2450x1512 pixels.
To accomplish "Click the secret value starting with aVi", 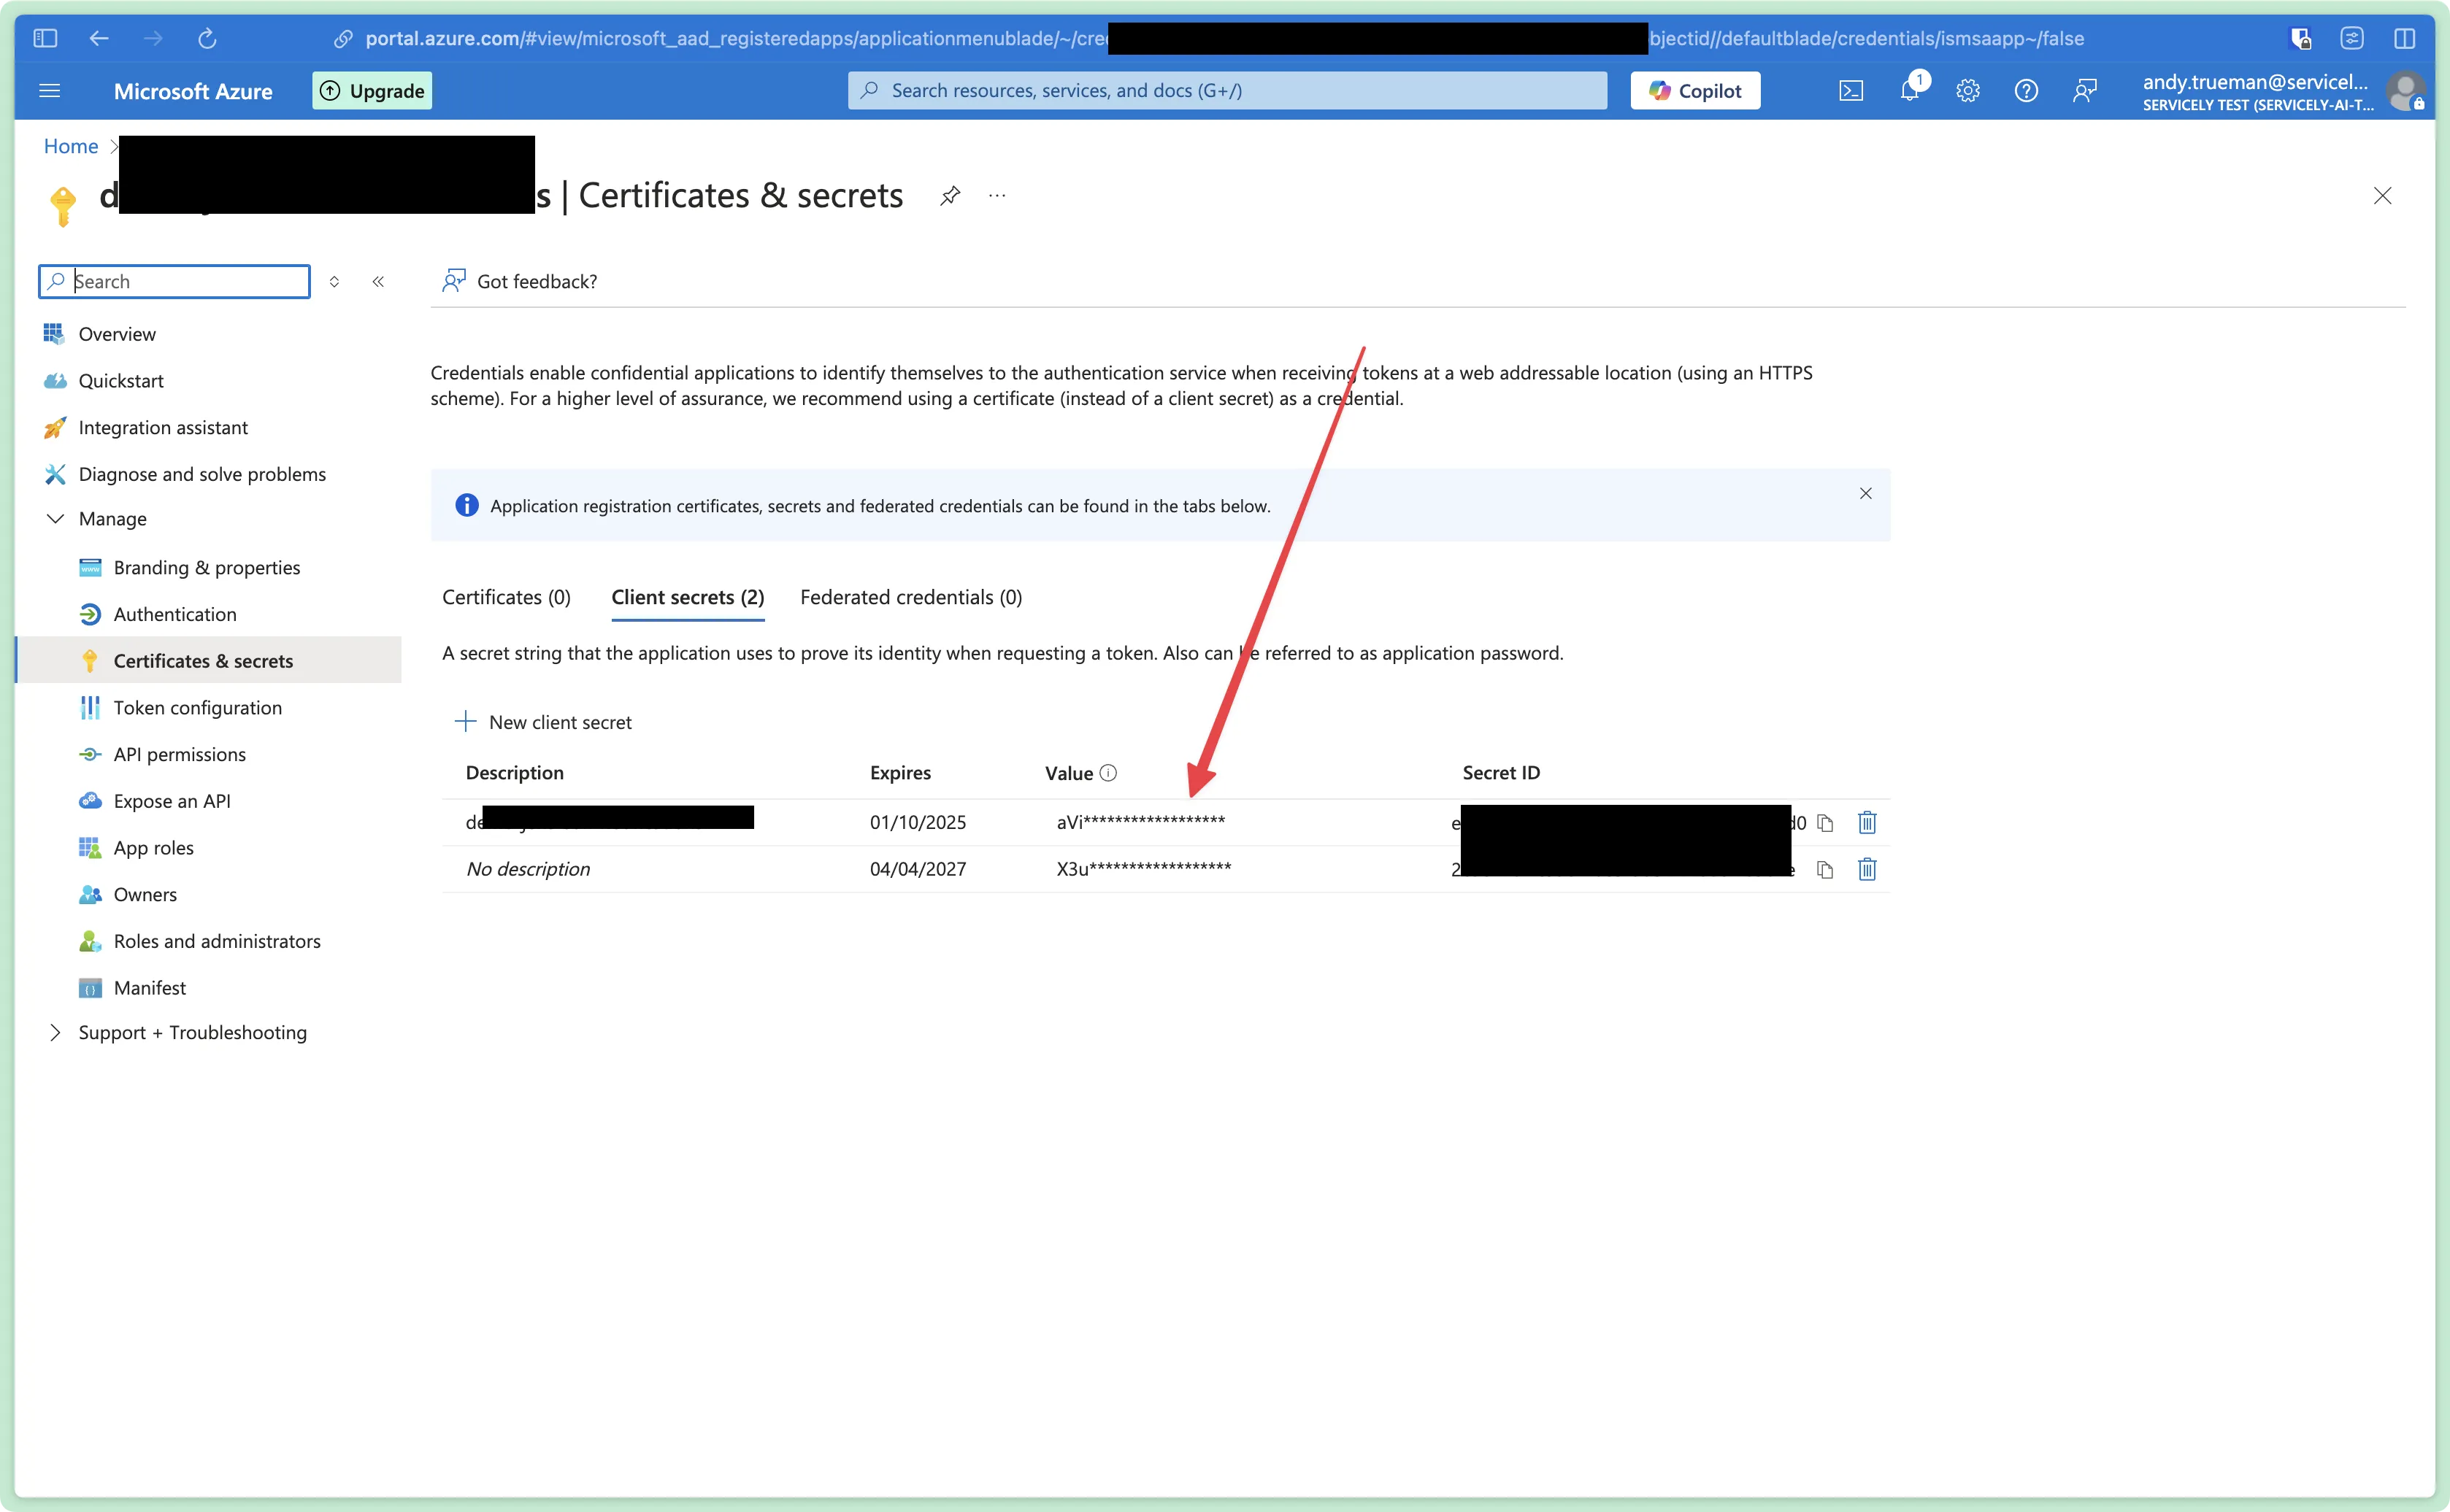I will click(1140, 823).
